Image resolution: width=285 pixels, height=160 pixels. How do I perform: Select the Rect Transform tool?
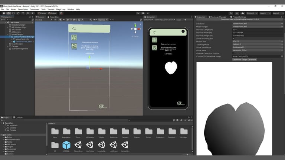(23, 13)
